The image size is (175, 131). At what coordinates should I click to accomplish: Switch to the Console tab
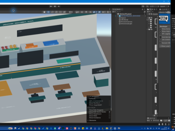point(151,118)
